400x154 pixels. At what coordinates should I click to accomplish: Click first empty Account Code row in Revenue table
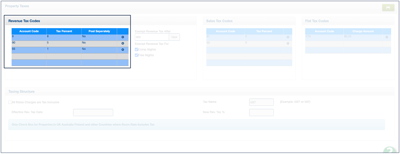29,56
